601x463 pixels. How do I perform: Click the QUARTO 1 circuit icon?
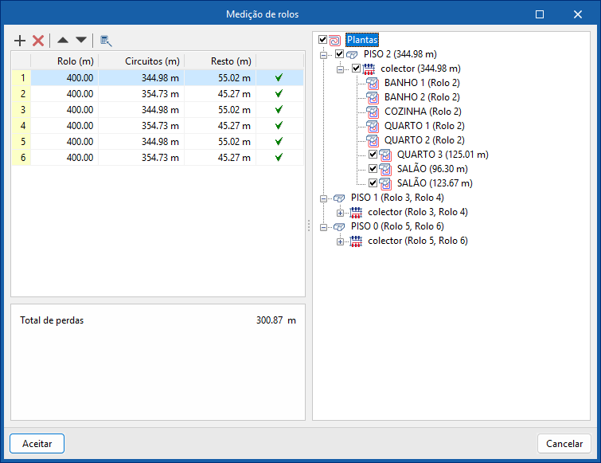tap(373, 126)
